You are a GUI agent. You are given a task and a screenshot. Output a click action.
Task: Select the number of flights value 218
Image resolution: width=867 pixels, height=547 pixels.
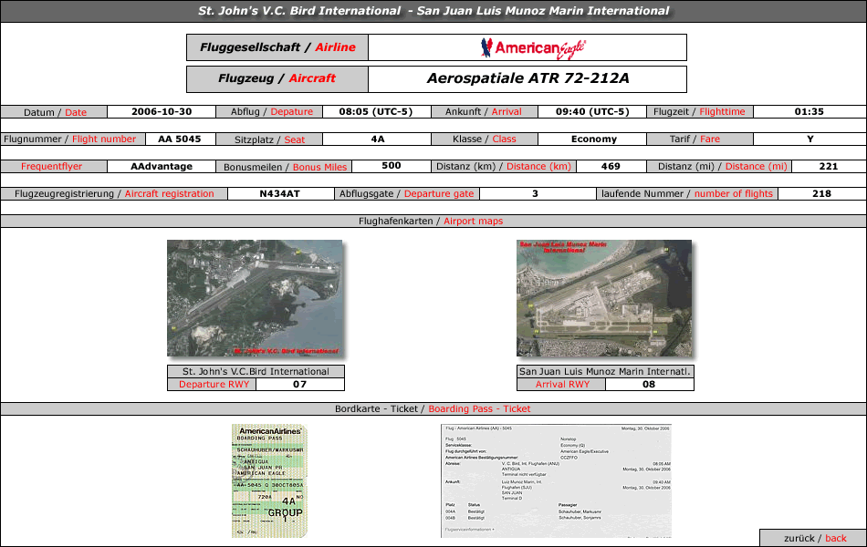(821, 194)
